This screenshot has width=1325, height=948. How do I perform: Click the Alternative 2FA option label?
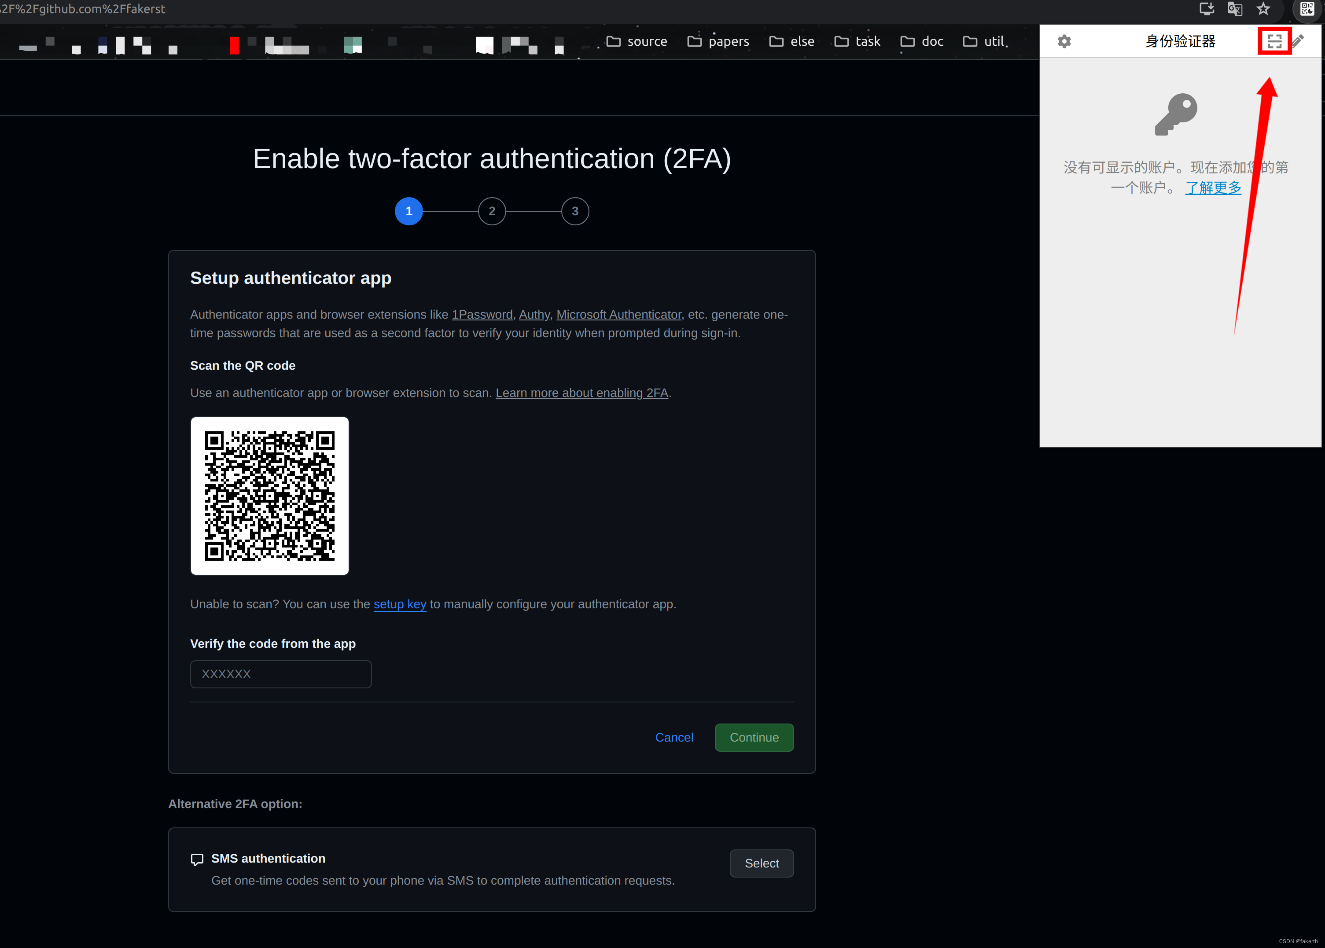[235, 804]
